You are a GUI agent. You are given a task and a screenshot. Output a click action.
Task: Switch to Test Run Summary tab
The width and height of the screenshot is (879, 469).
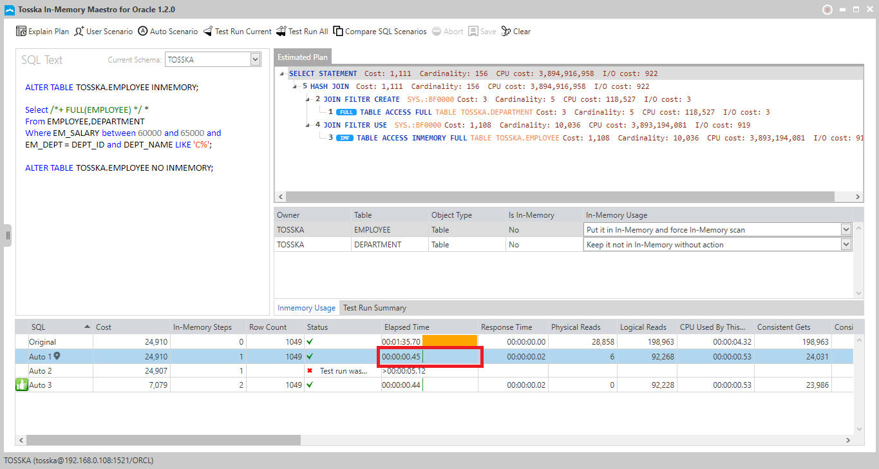point(374,307)
